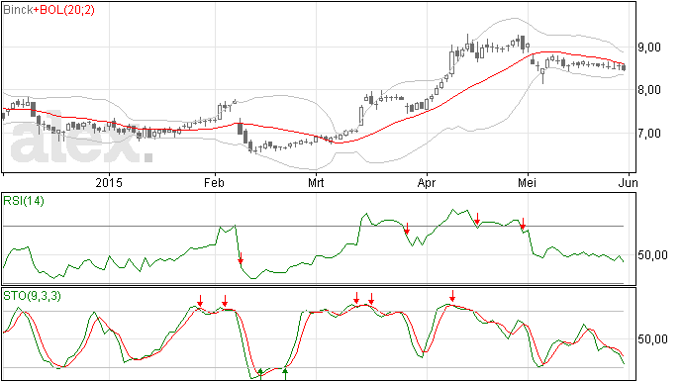
Task: Select the Apr date axis label
Action: pos(427,182)
